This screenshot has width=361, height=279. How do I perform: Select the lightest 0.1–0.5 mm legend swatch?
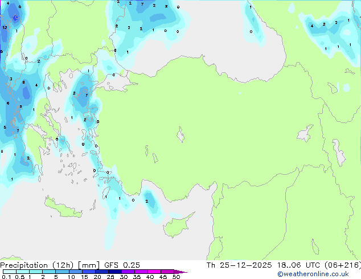(x=10, y=272)
